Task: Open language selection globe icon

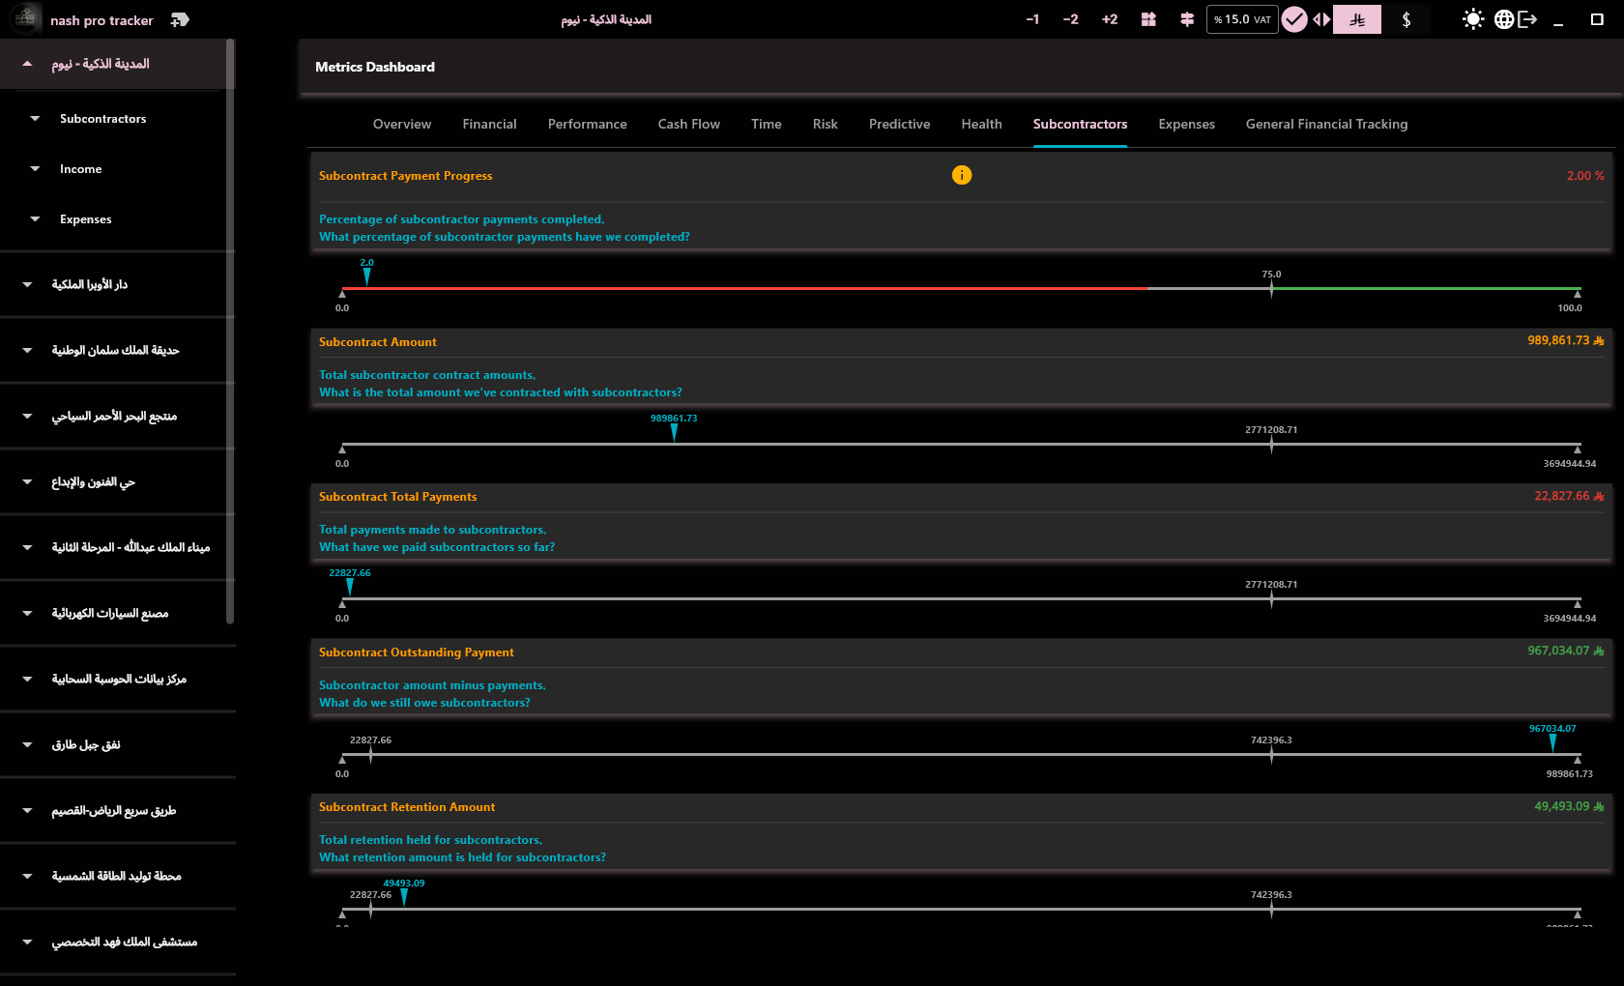Action: coord(1504,19)
